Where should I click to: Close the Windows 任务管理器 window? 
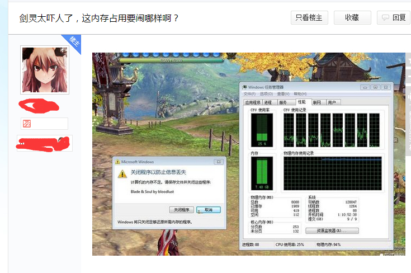click(386, 87)
